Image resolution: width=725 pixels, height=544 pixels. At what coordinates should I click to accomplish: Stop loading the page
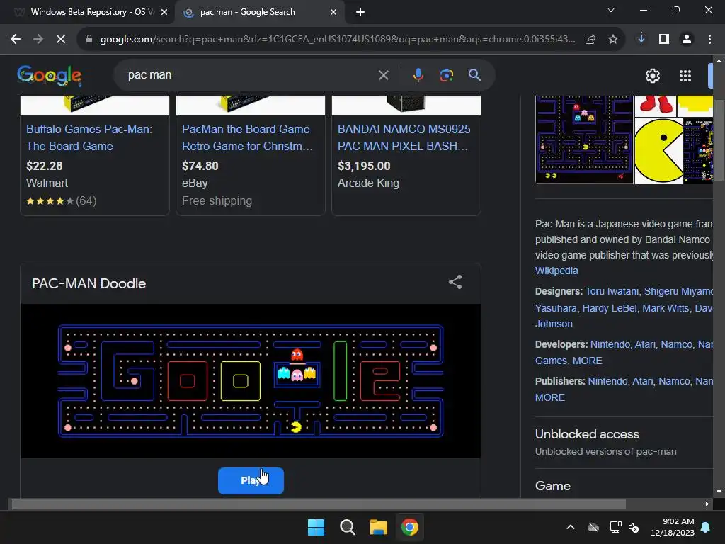[61, 40]
